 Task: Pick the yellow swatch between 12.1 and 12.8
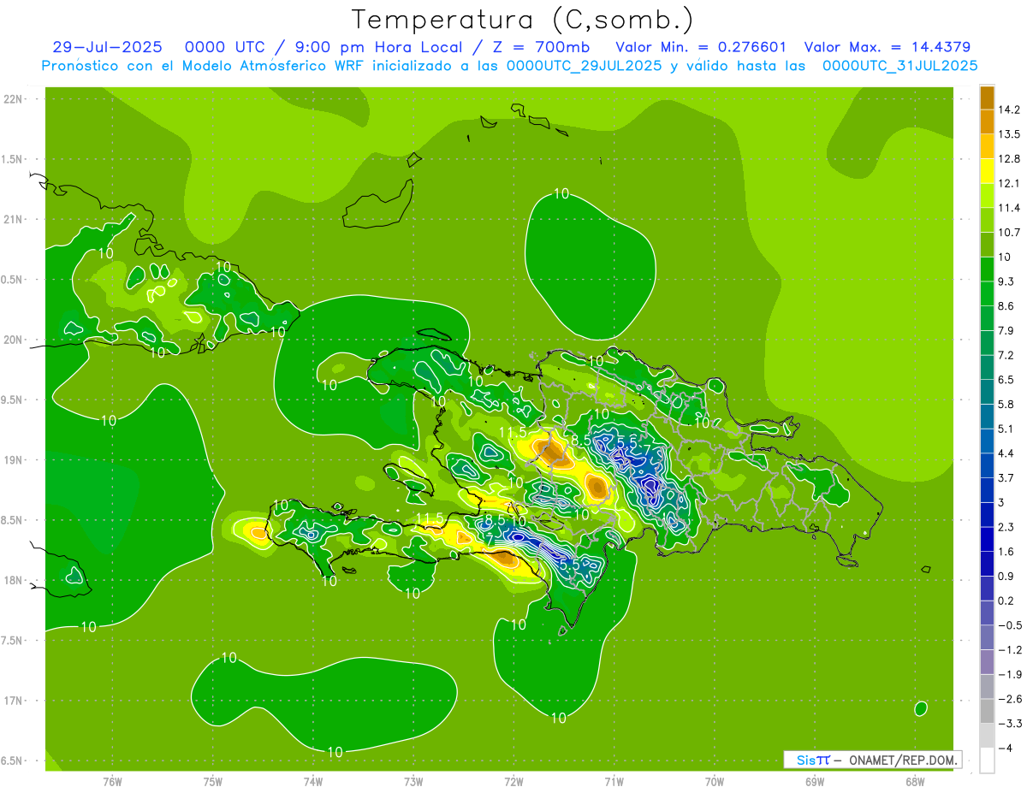[987, 171]
